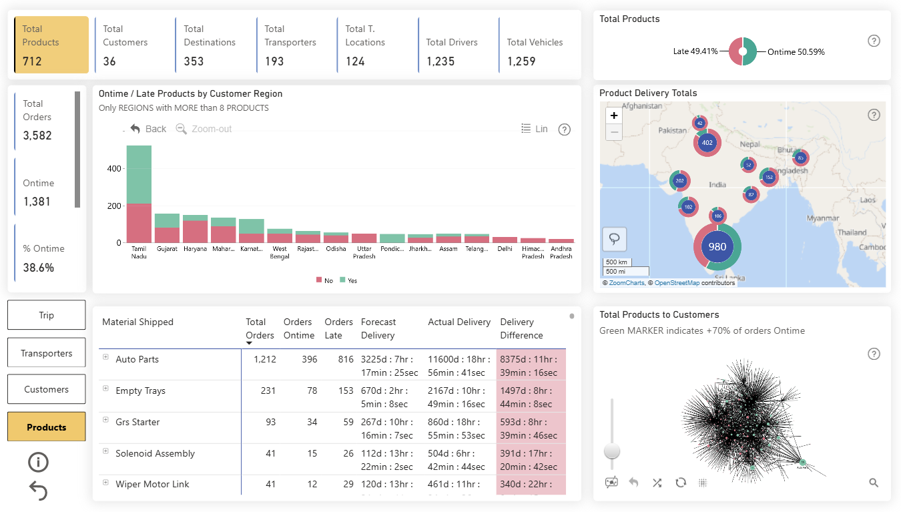
Task: Expand the Solenoid Assembly row
Action: [105, 451]
